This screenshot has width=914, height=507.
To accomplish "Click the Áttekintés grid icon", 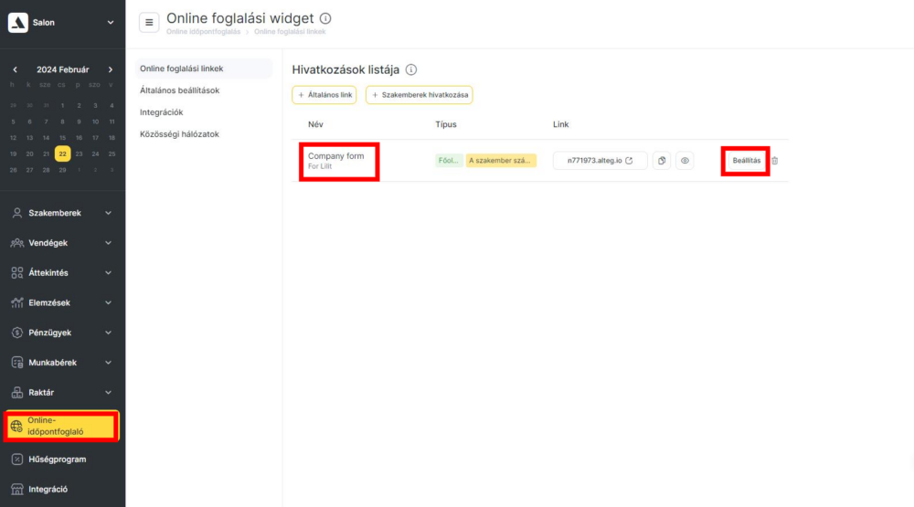I will click(16, 273).
